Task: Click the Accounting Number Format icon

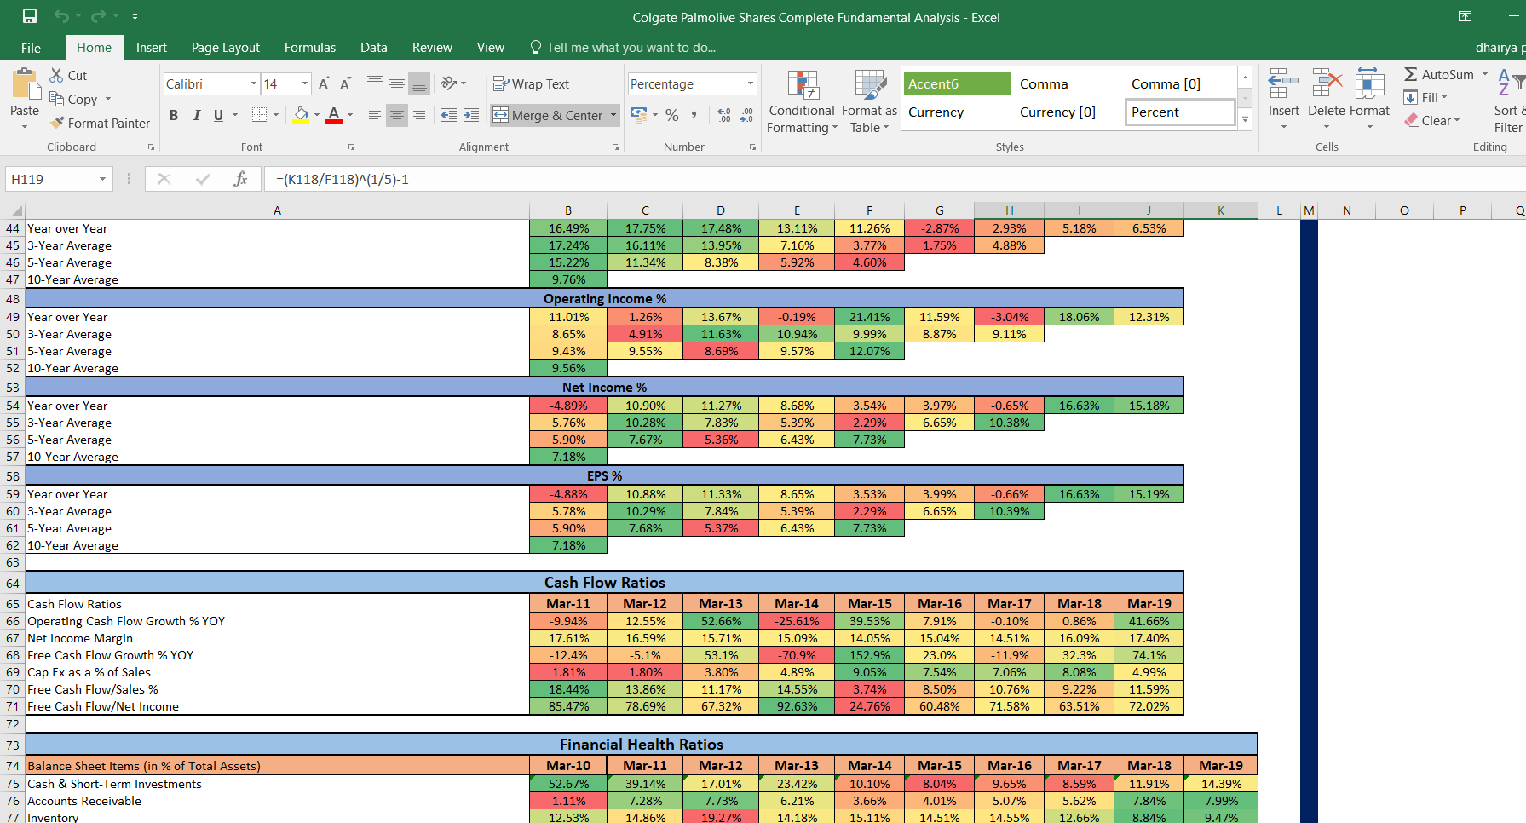Action: click(638, 114)
